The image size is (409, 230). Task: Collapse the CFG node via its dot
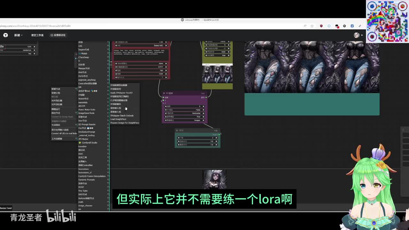point(177,131)
